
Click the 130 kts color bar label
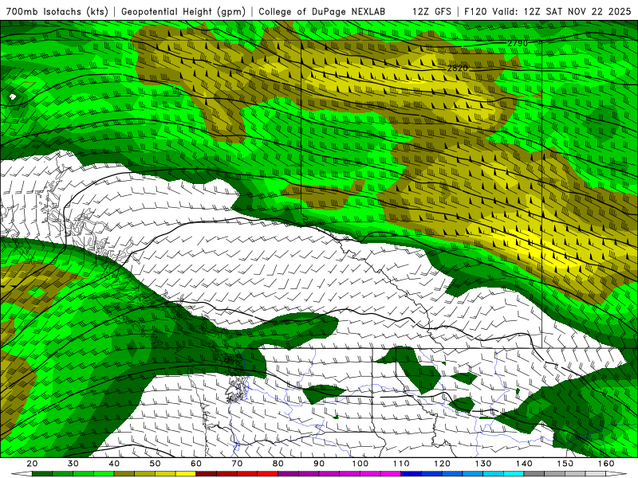(x=483, y=464)
